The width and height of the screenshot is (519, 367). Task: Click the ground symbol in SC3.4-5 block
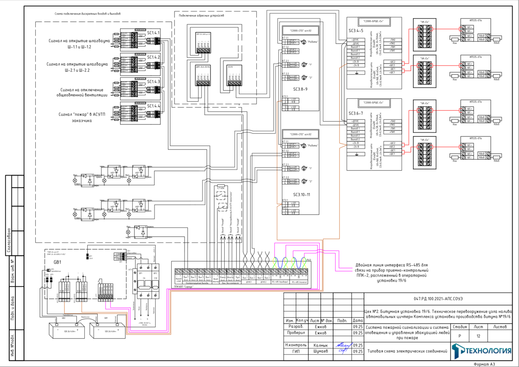pyautogui.click(x=357, y=73)
